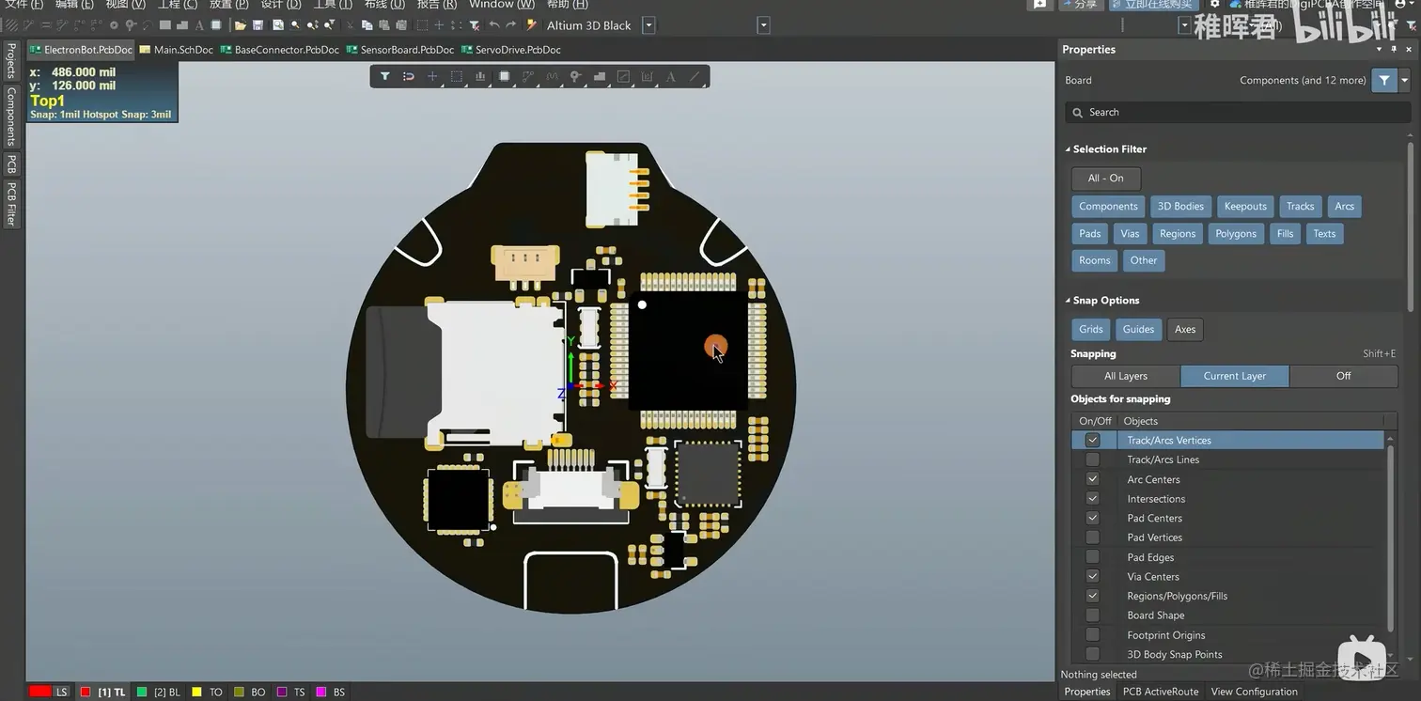Select the place line tool in floating toolbar
The height and width of the screenshot is (701, 1421).
(695, 76)
